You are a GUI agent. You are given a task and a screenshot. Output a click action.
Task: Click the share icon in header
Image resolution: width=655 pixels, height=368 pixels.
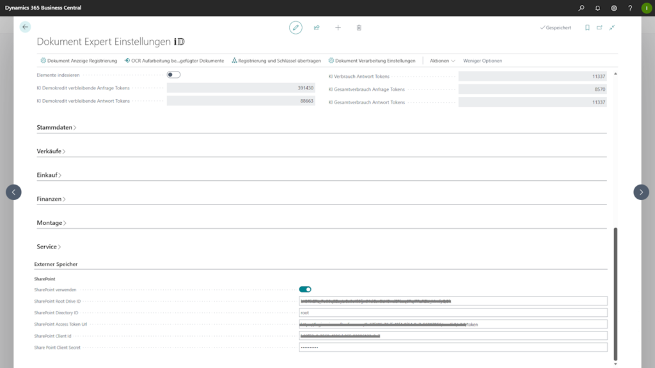(x=317, y=27)
